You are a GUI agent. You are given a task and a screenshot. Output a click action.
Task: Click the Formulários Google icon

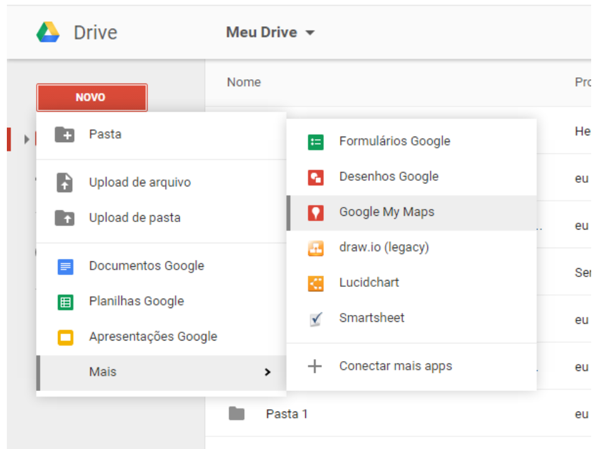[316, 142]
